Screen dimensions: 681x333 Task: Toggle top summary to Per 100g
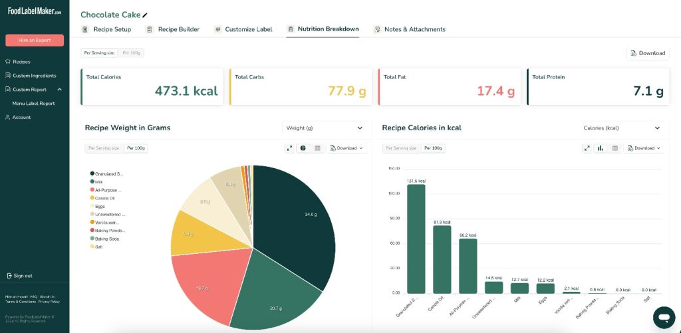pos(132,53)
